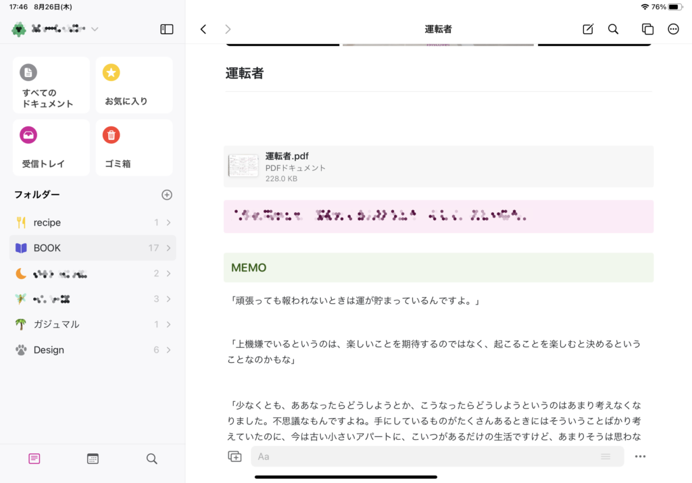692x483 pixels.
Task: Open the account name dropdown arrow
Action: (95, 29)
